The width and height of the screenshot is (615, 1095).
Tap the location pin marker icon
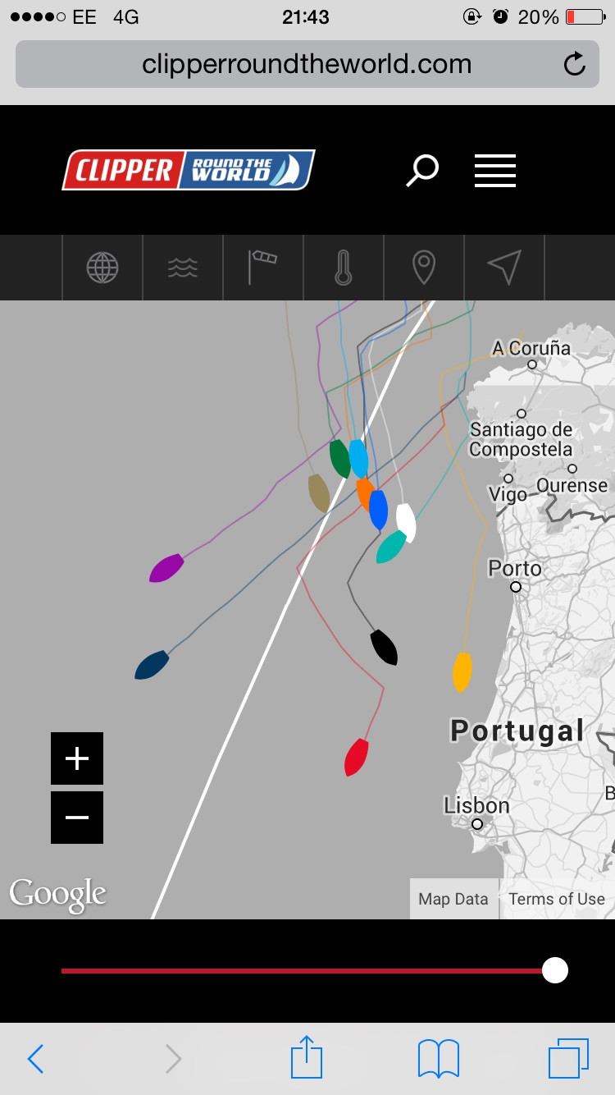423,268
